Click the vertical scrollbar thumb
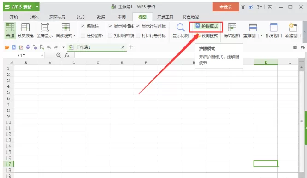The height and width of the screenshot is (178, 307). click(301, 122)
